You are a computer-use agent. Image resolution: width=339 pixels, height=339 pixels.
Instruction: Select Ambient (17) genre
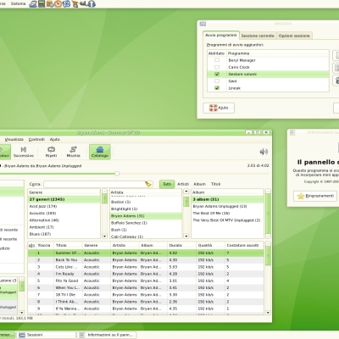[64, 227]
